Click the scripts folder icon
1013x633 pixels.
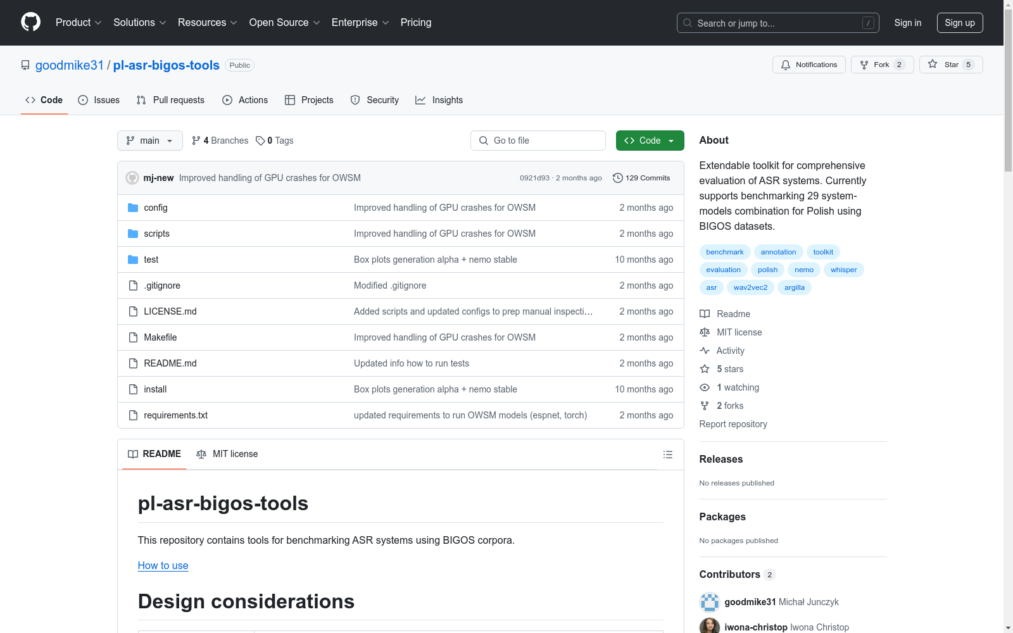click(x=133, y=234)
